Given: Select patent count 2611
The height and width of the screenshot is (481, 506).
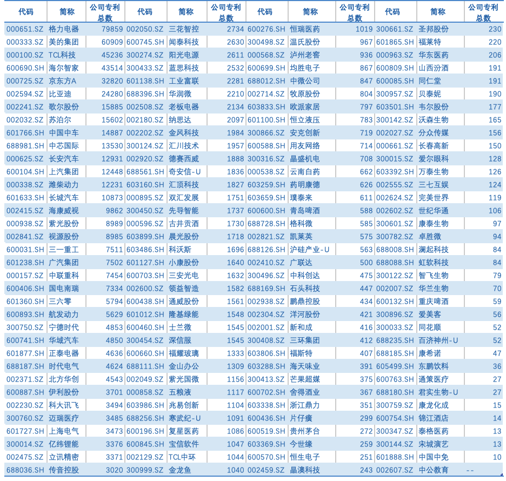Looking at the screenshot, I should click(x=235, y=55).
